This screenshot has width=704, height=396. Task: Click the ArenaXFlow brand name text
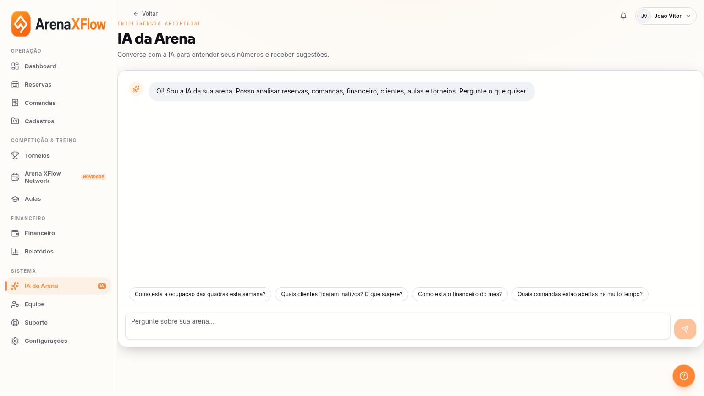click(71, 24)
